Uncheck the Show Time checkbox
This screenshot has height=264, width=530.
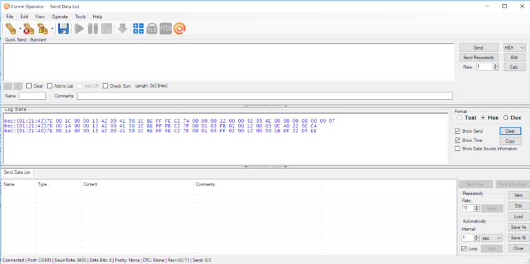458,140
